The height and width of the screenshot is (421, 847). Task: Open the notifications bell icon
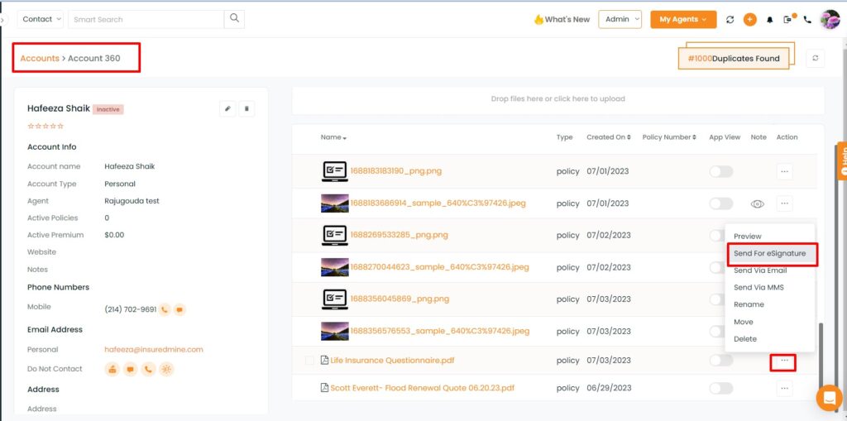pos(770,20)
